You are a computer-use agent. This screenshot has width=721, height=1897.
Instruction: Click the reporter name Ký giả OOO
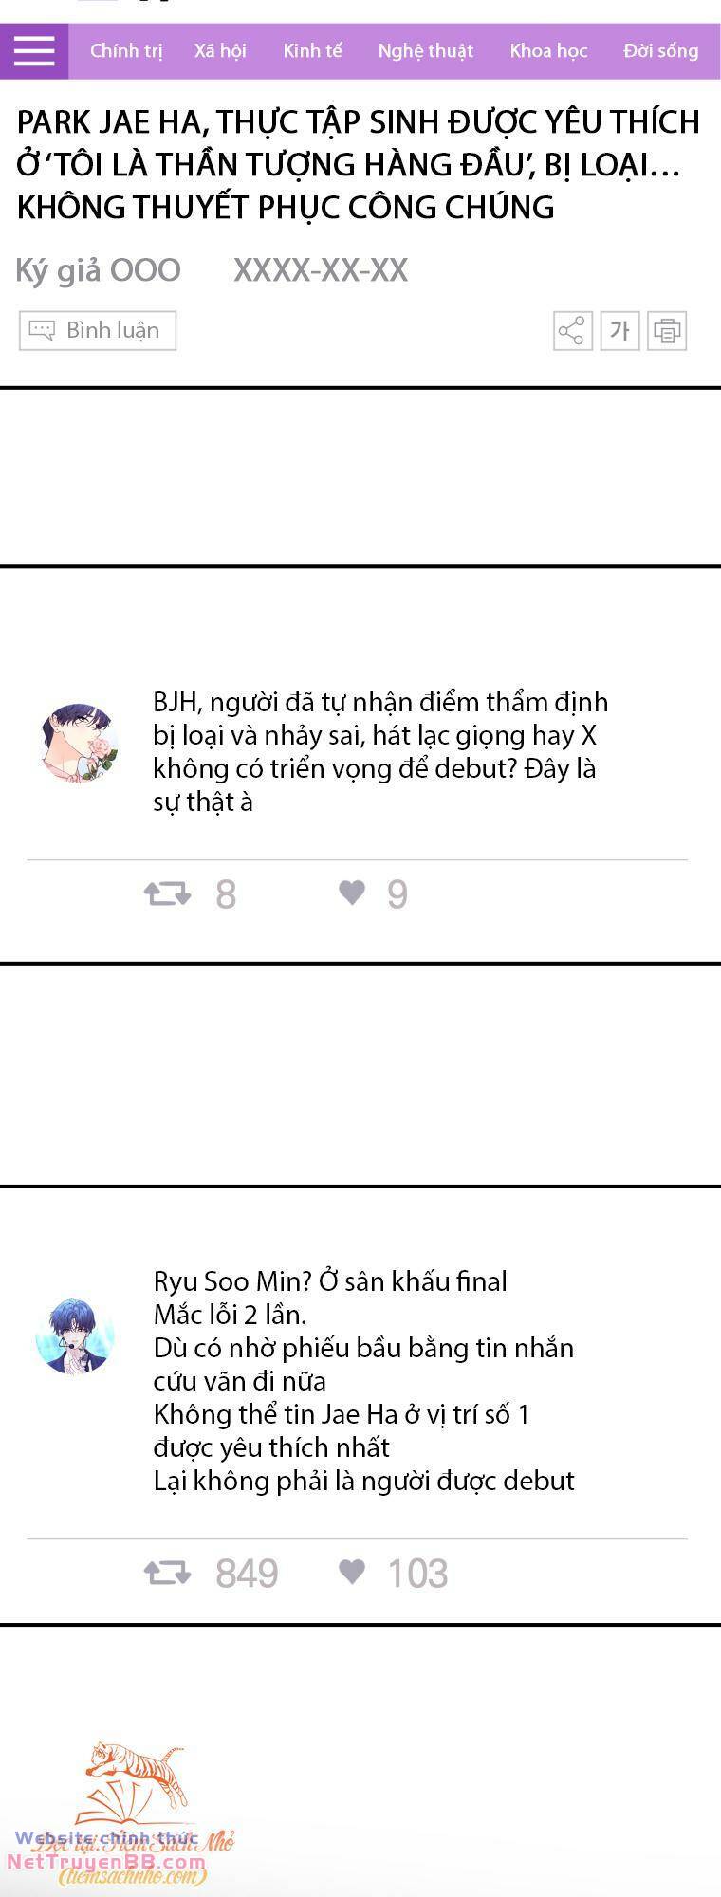(98, 270)
